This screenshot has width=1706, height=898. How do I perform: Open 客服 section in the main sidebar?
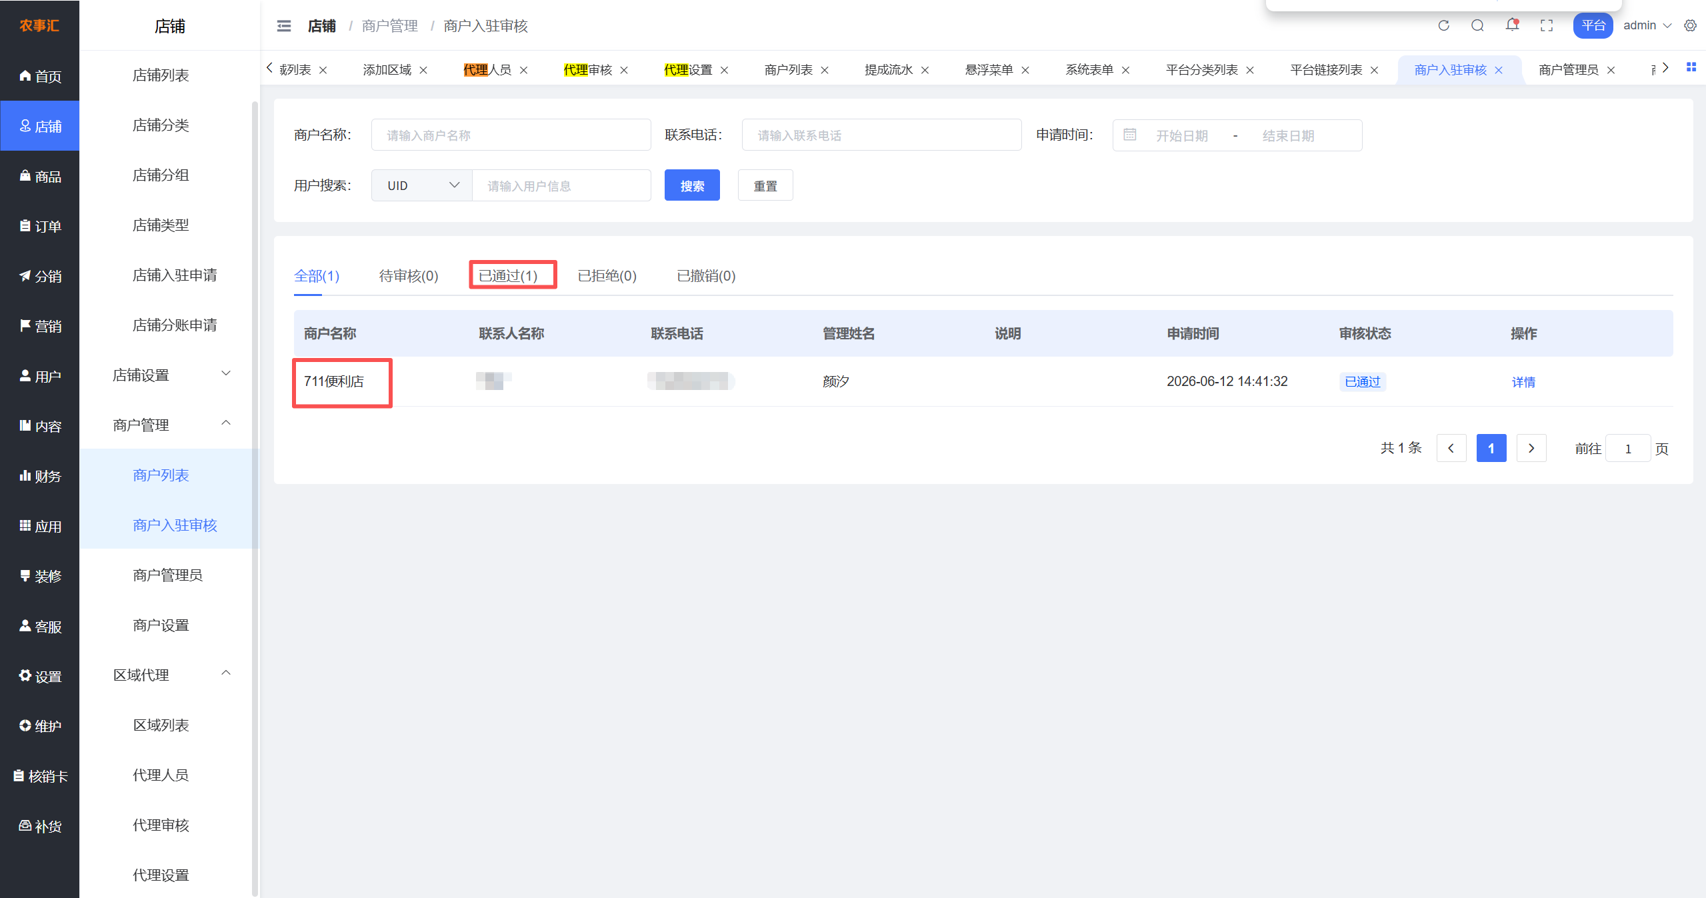(40, 626)
